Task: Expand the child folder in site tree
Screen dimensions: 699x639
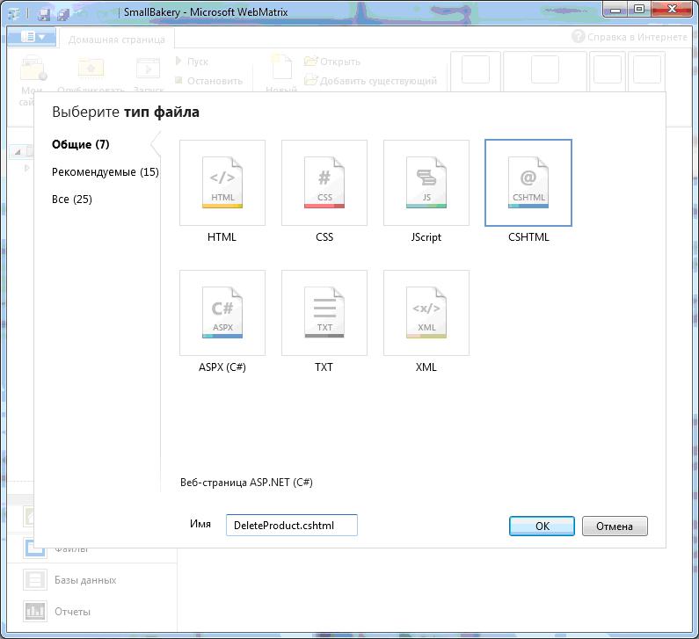Action: tap(26, 168)
